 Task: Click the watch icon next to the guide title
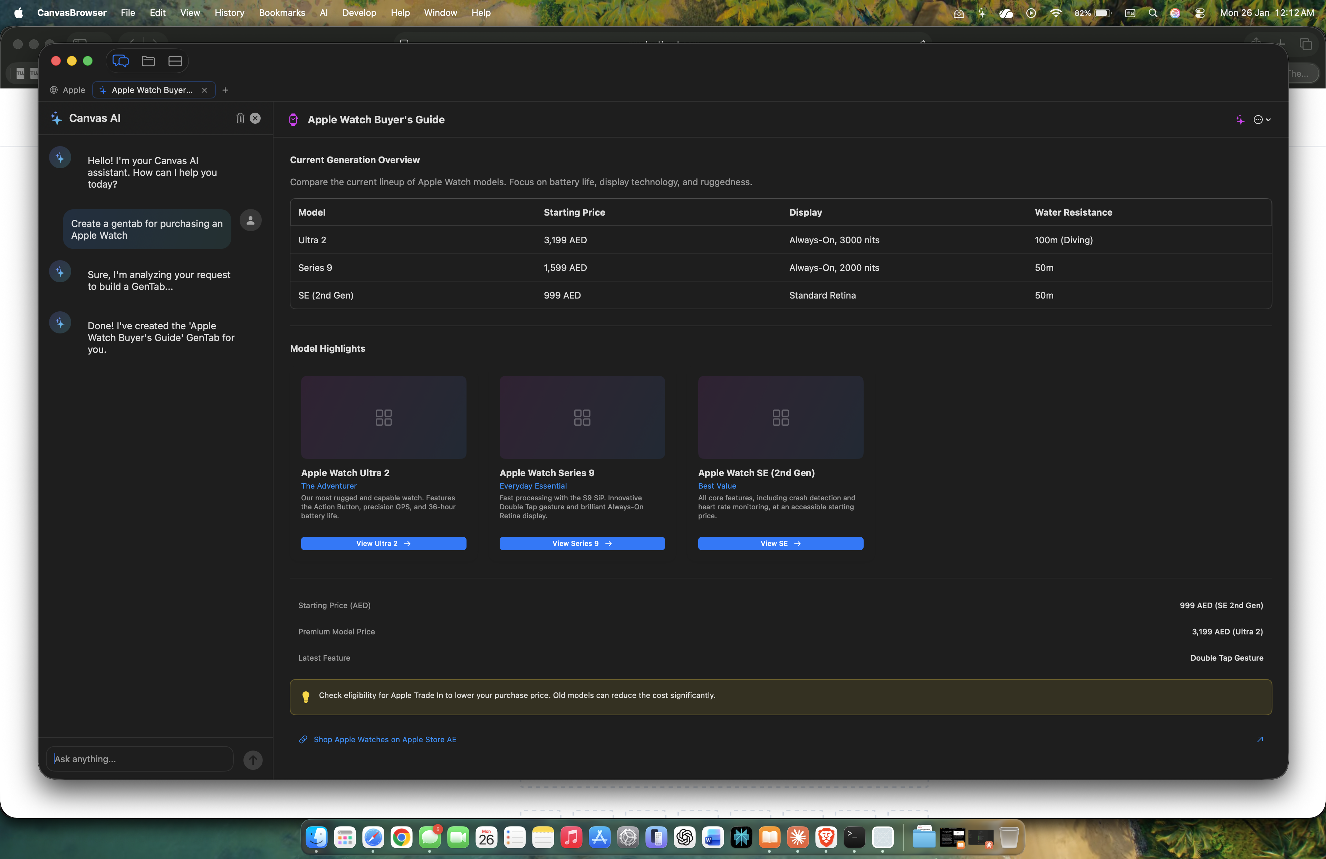click(x=293, y=119)
